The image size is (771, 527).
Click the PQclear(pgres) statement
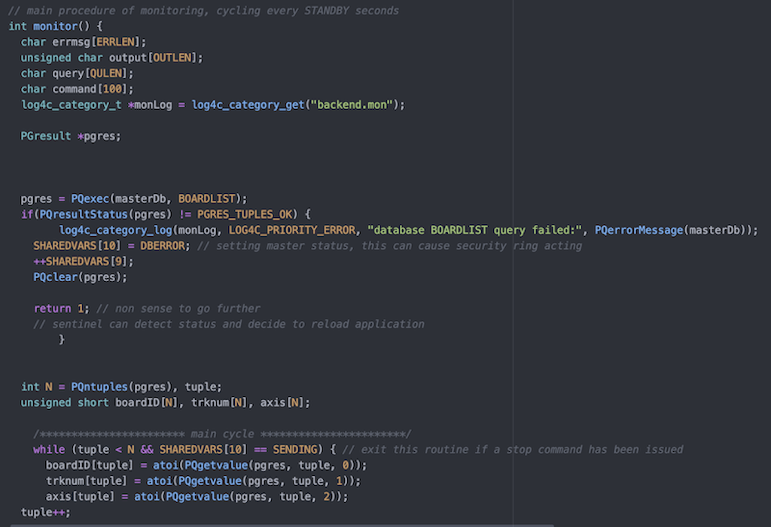(x=80, y=277)
